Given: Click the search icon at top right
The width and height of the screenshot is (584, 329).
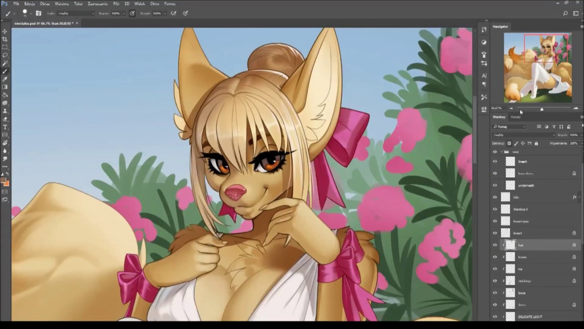Looking at the screenshot, I should pos(565,13).
